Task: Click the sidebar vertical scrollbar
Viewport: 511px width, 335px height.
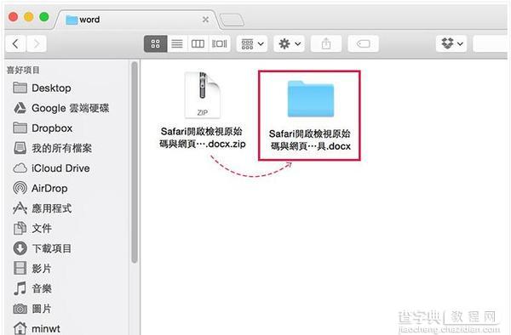Action: click(134, 162)
